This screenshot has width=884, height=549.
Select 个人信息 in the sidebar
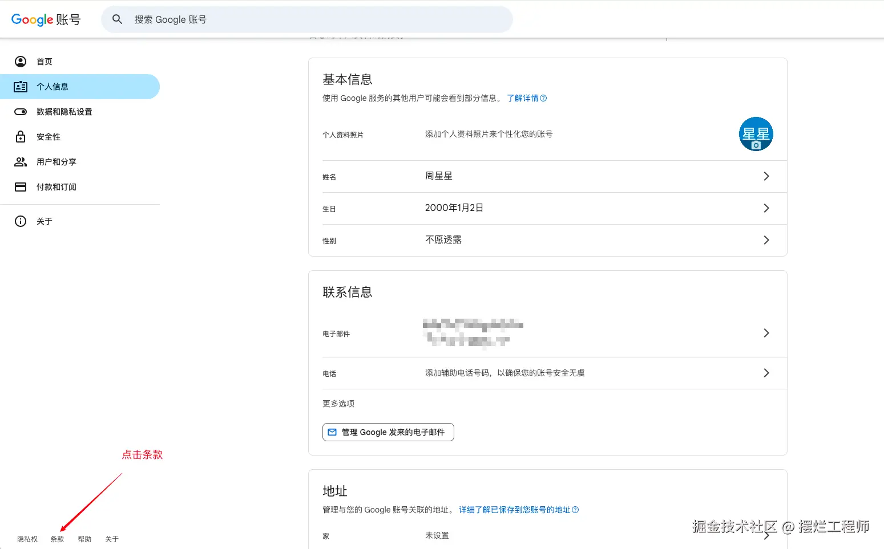click(80, 87)
